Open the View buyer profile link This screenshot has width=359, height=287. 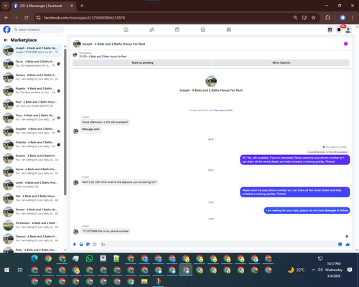(x=223, y=110)
